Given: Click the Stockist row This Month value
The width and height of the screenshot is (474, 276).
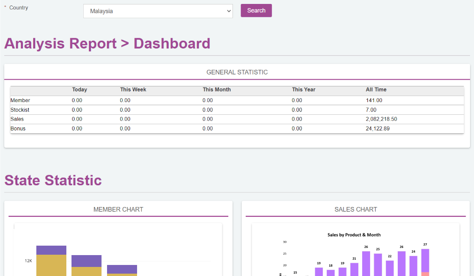Looking at the screenshot, I should [208, 110].
